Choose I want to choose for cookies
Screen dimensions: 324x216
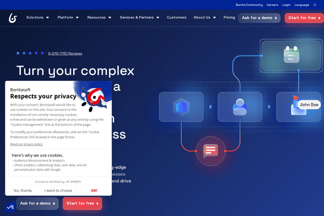[x=58, y=191]
